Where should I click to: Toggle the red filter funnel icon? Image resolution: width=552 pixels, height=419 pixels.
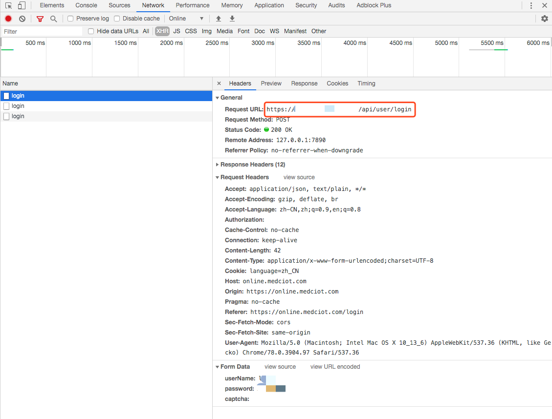coord(40,19)
